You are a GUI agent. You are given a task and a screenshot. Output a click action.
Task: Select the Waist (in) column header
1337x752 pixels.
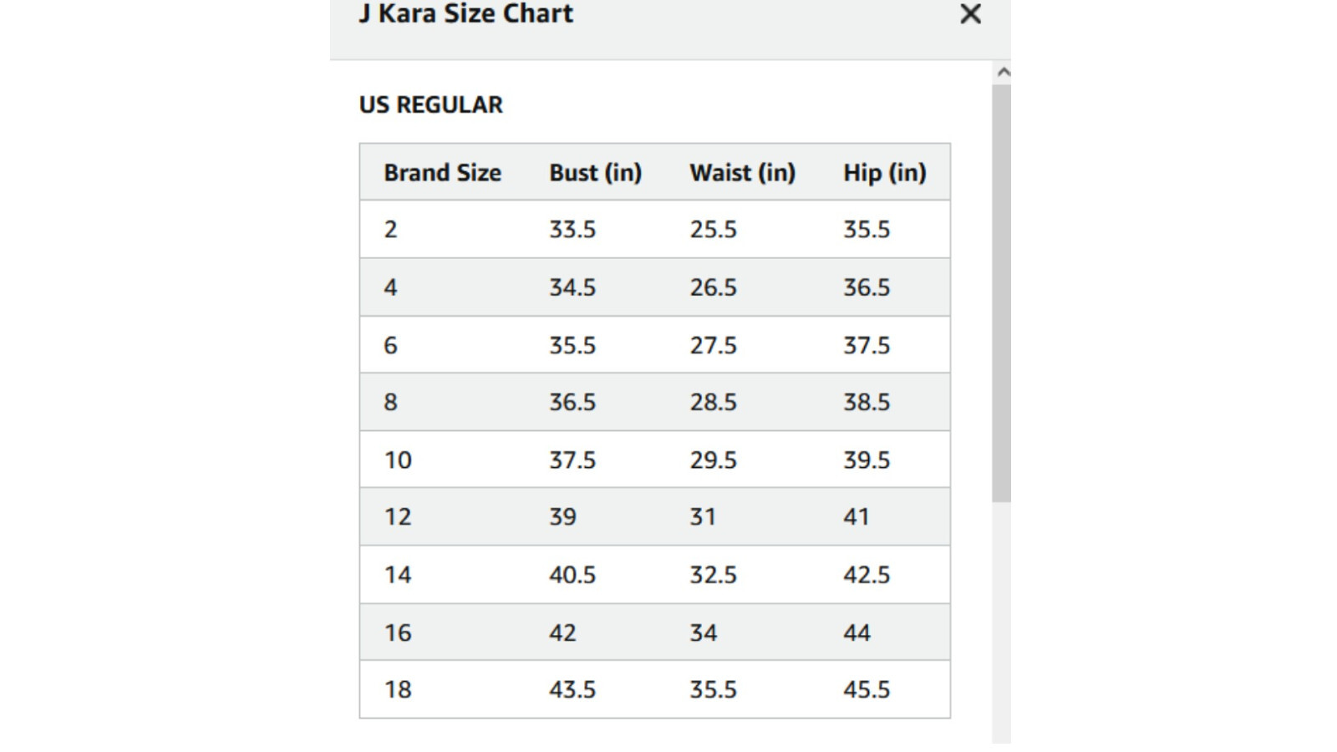[x=742, y=173]
